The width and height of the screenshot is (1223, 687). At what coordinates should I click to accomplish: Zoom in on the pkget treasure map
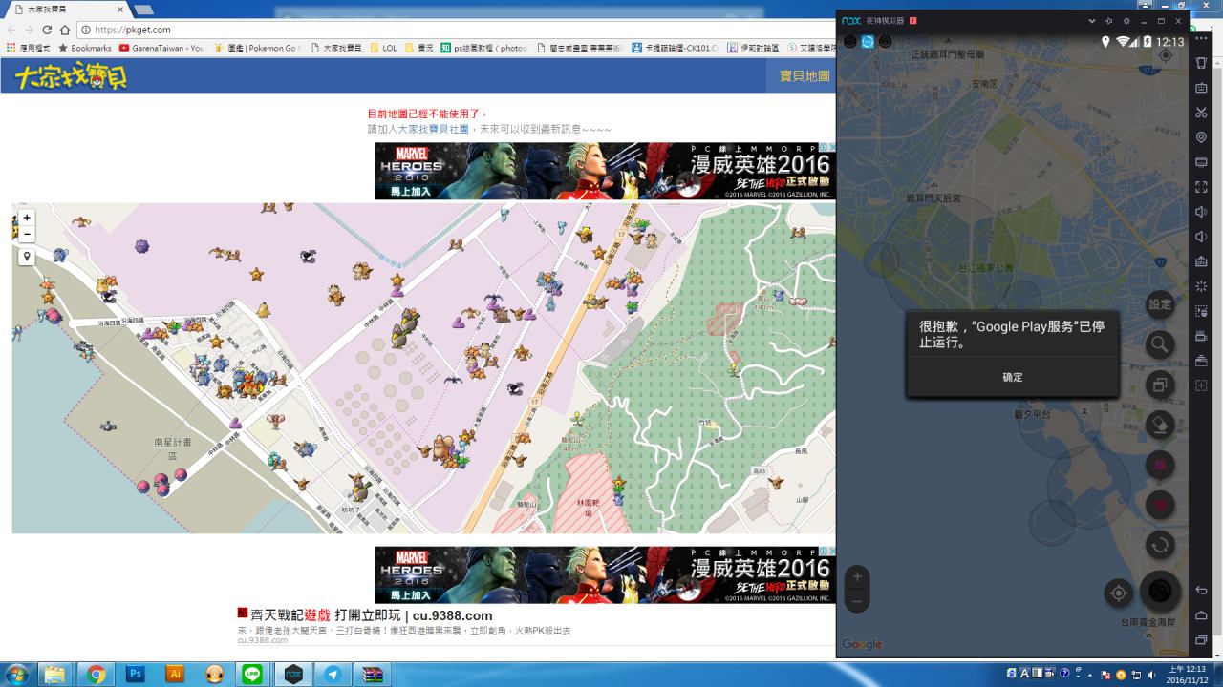[x=27, y=219]
